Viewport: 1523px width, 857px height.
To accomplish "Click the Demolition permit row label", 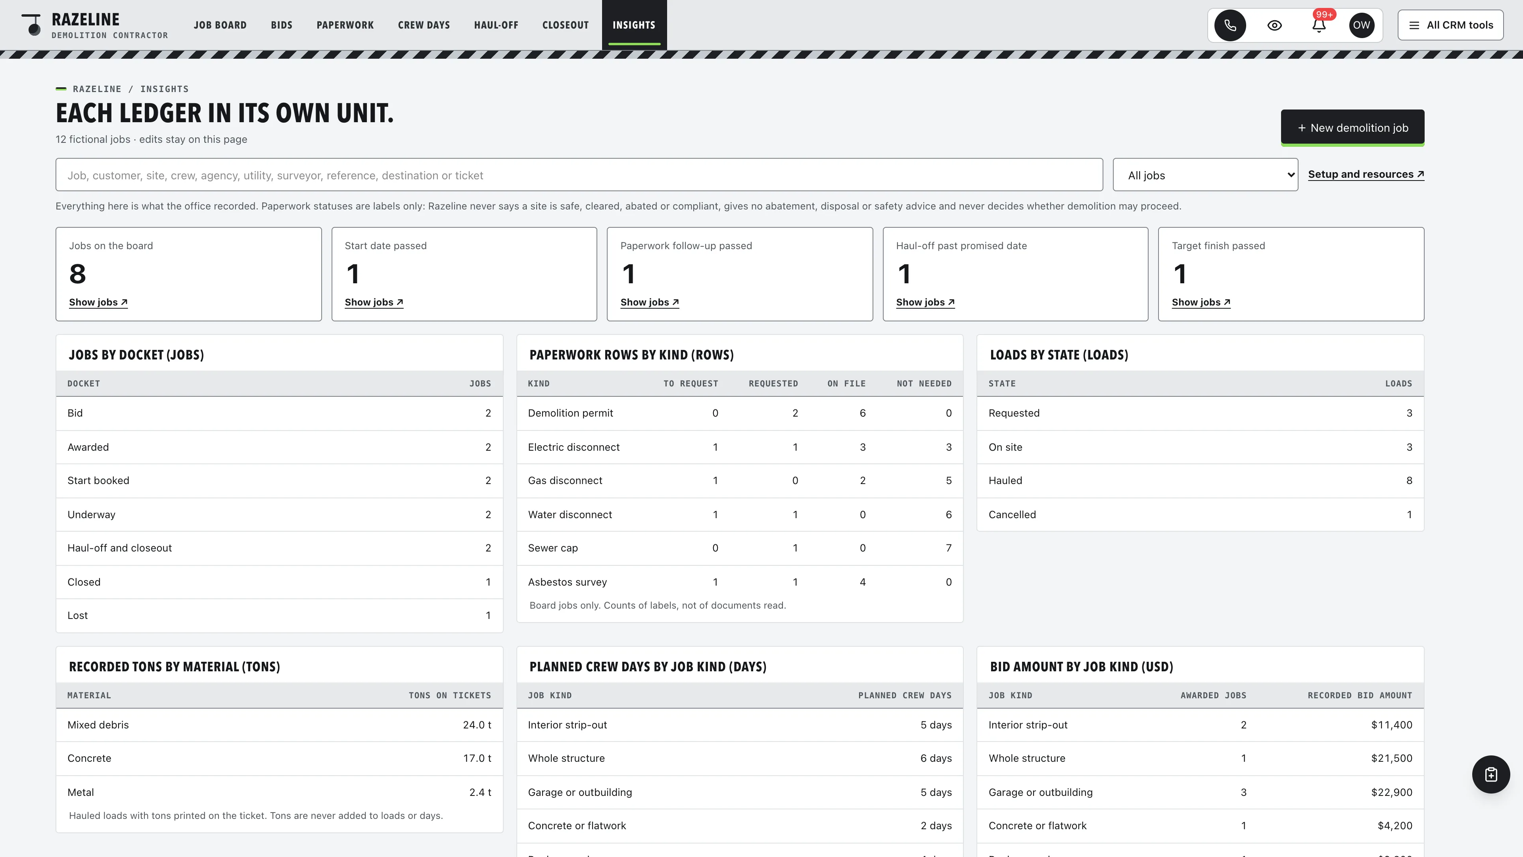I will (570, 413).
